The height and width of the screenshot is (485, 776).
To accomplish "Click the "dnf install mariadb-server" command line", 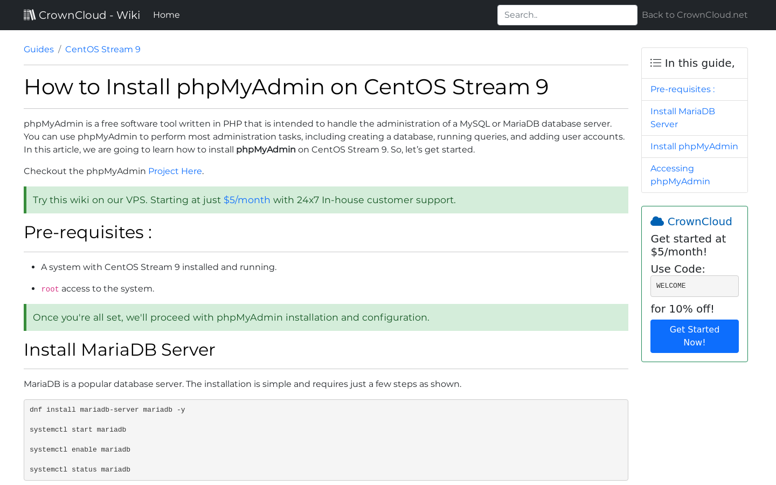I will pyautogui.click(x=107, y=410).
